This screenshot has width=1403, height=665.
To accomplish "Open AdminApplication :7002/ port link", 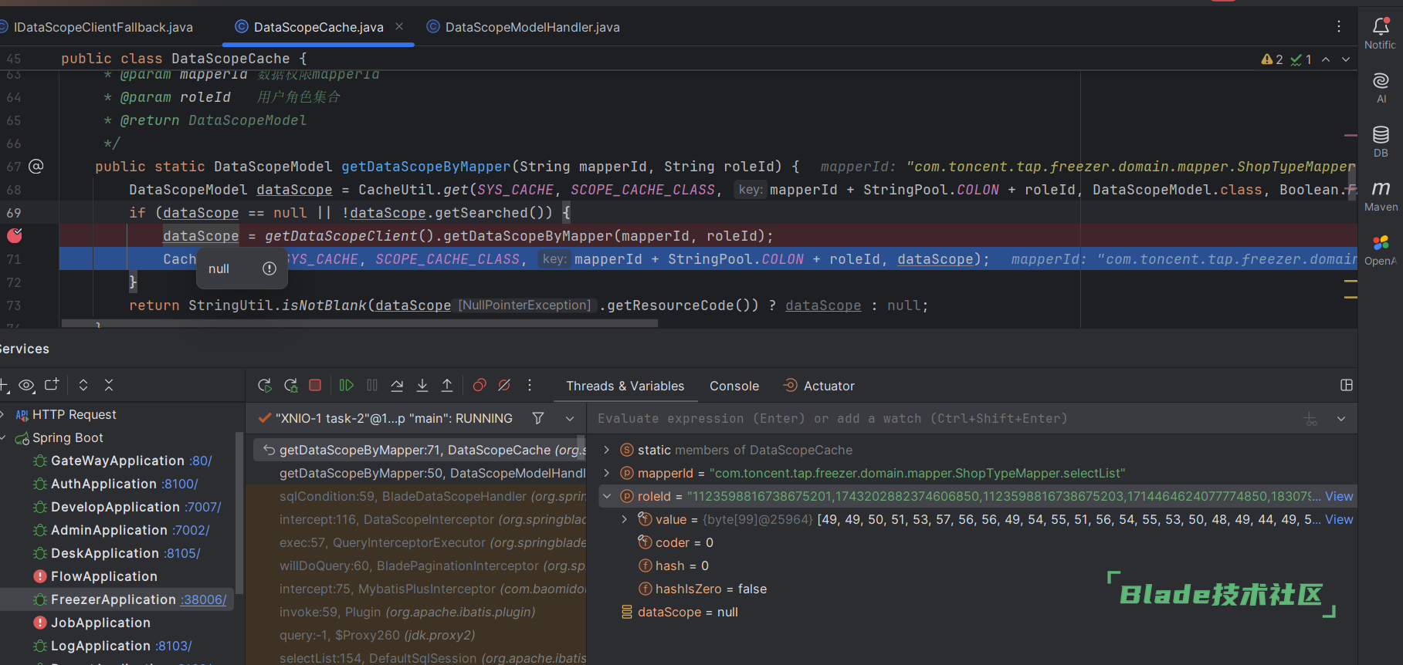I will tap(191, 530).
